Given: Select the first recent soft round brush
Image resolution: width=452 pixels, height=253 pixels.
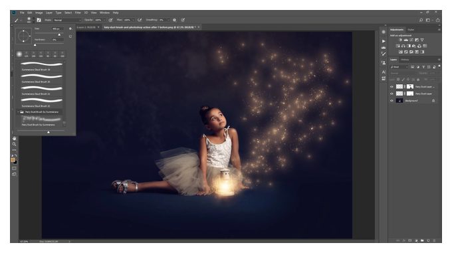Looking at the screenshot, I should click(19, 54).
